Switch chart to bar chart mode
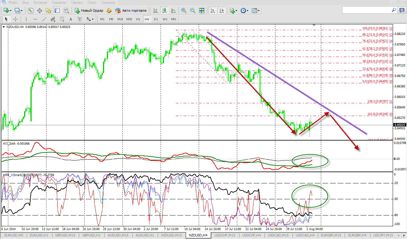This screenshot has width=407, height=239. pos(155,10)
